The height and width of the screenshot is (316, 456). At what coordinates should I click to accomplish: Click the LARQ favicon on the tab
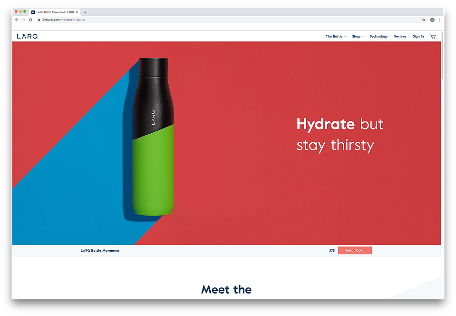click(33, 12)
